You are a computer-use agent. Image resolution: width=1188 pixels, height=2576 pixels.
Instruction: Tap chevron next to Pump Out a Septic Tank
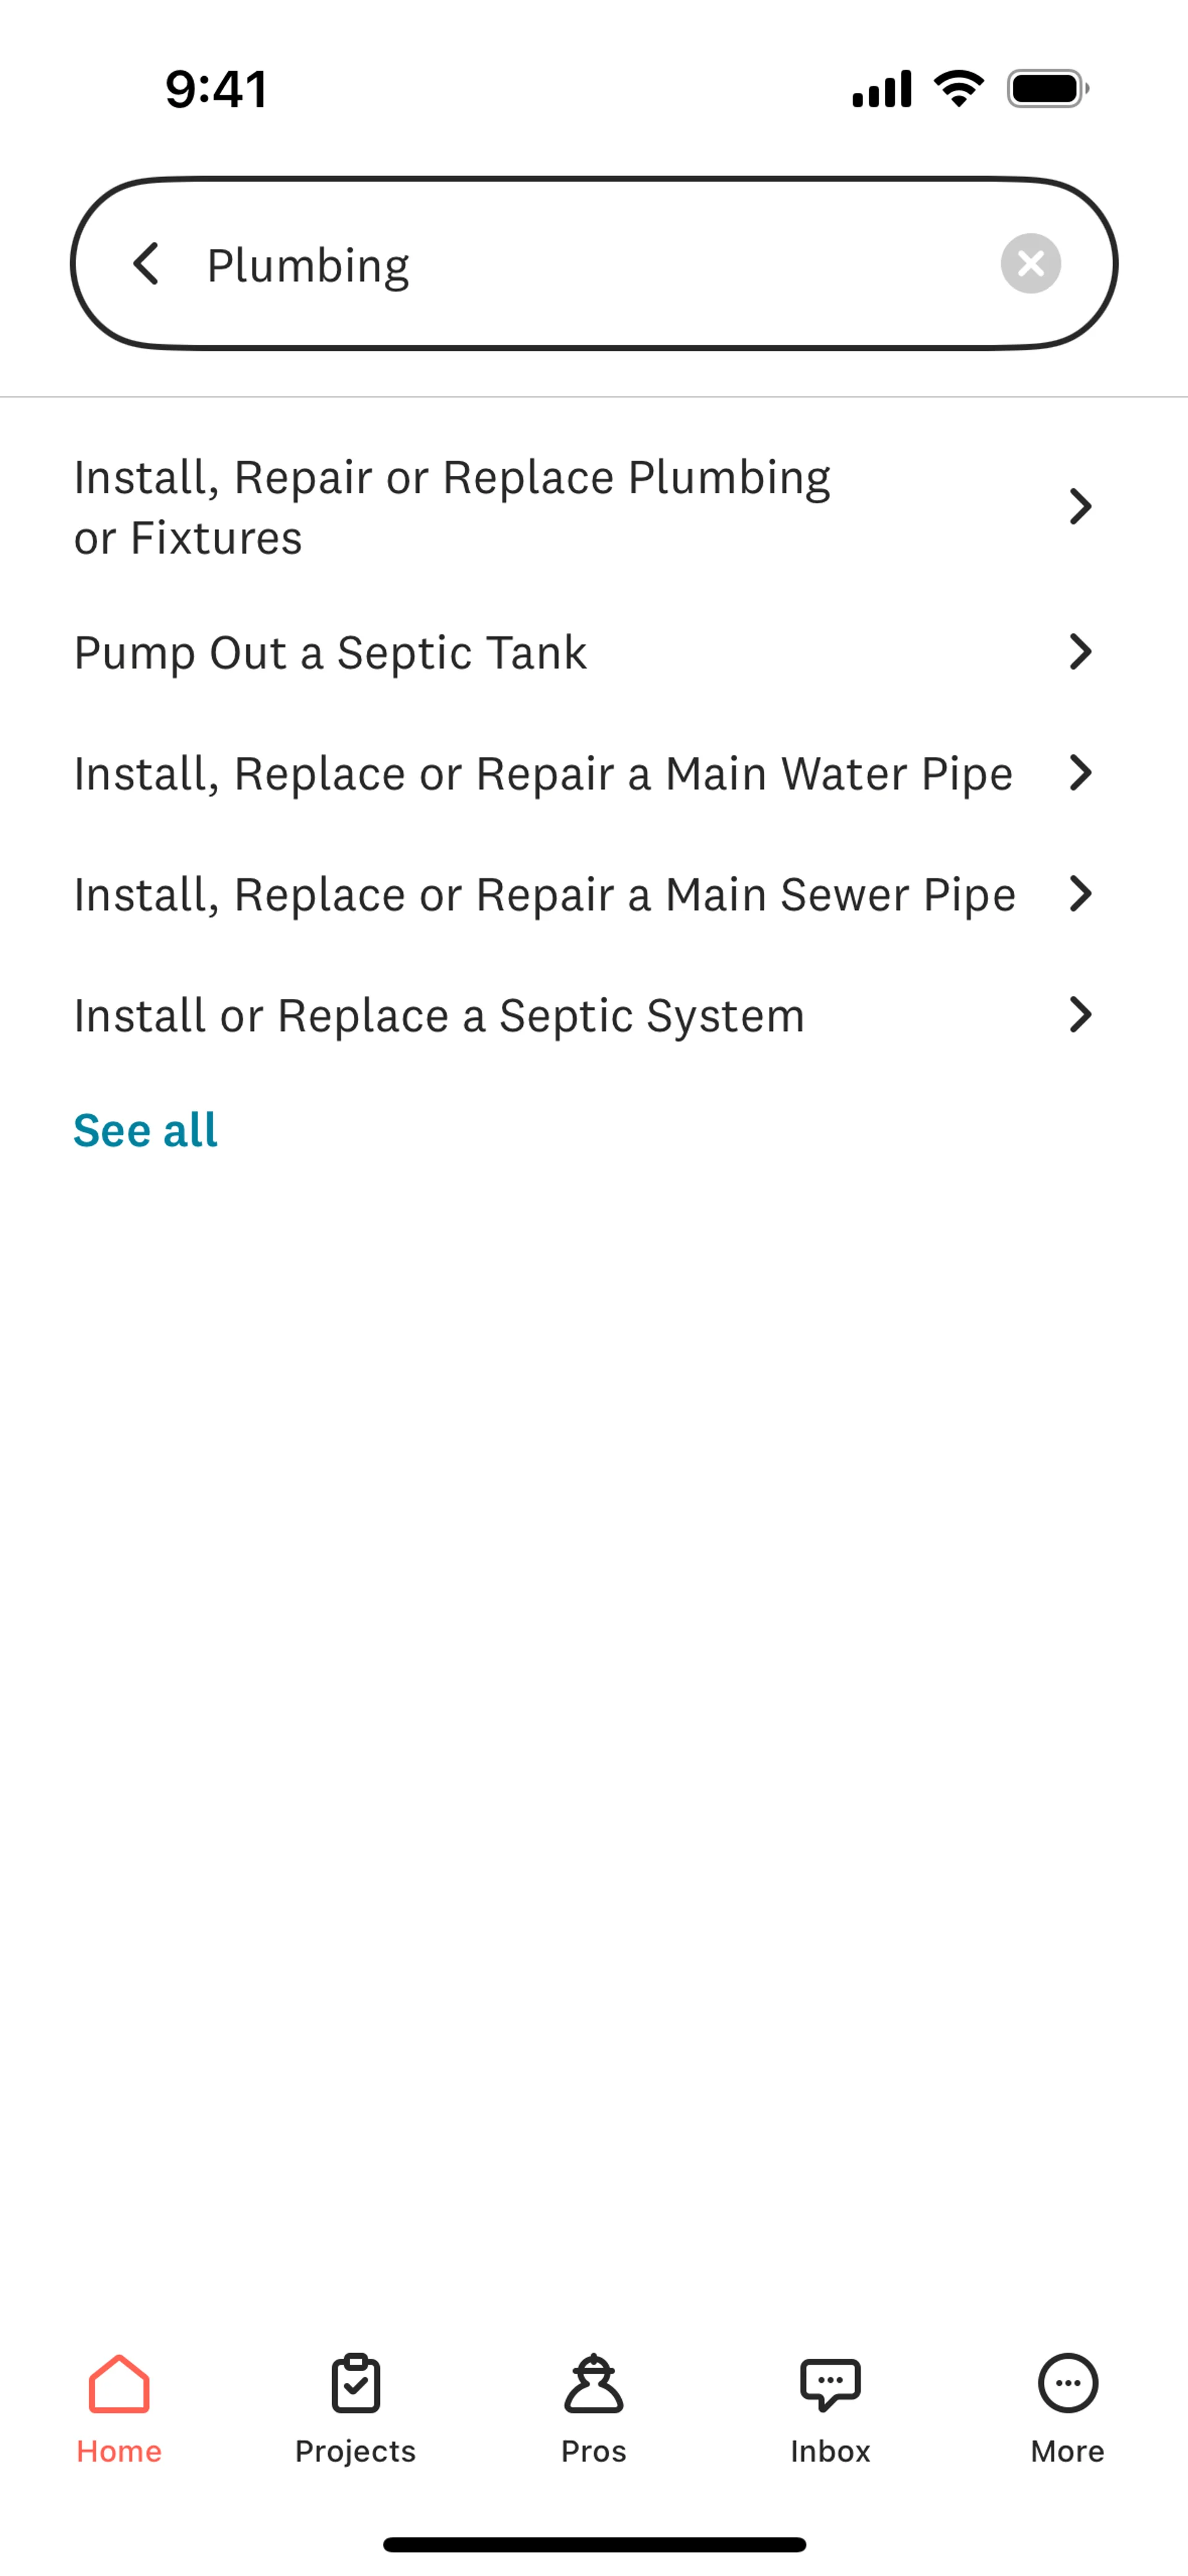(1080, 652)
